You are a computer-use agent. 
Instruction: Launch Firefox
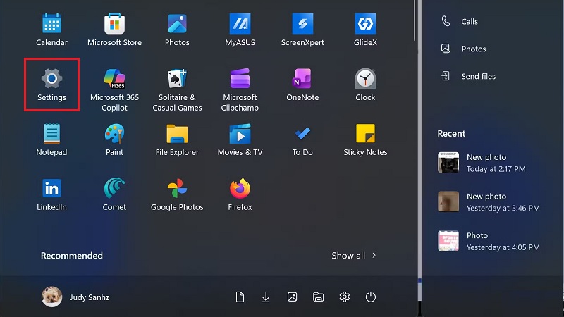(x=240, y=194)
